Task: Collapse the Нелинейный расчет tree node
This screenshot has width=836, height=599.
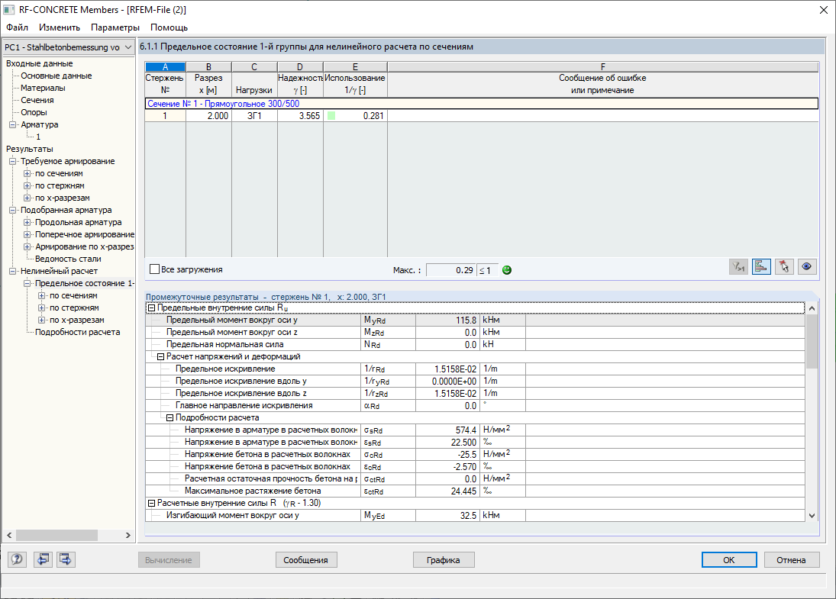Action: (x=13, y=271)
